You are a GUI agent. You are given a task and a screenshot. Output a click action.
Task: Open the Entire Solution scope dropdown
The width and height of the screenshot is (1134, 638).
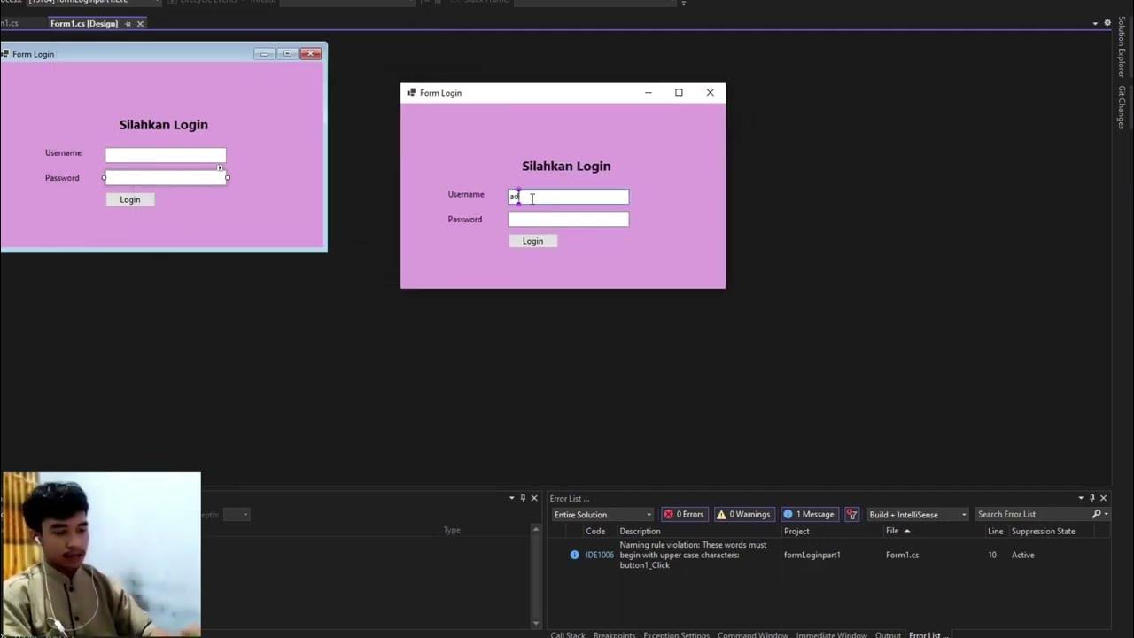[602, 514]
